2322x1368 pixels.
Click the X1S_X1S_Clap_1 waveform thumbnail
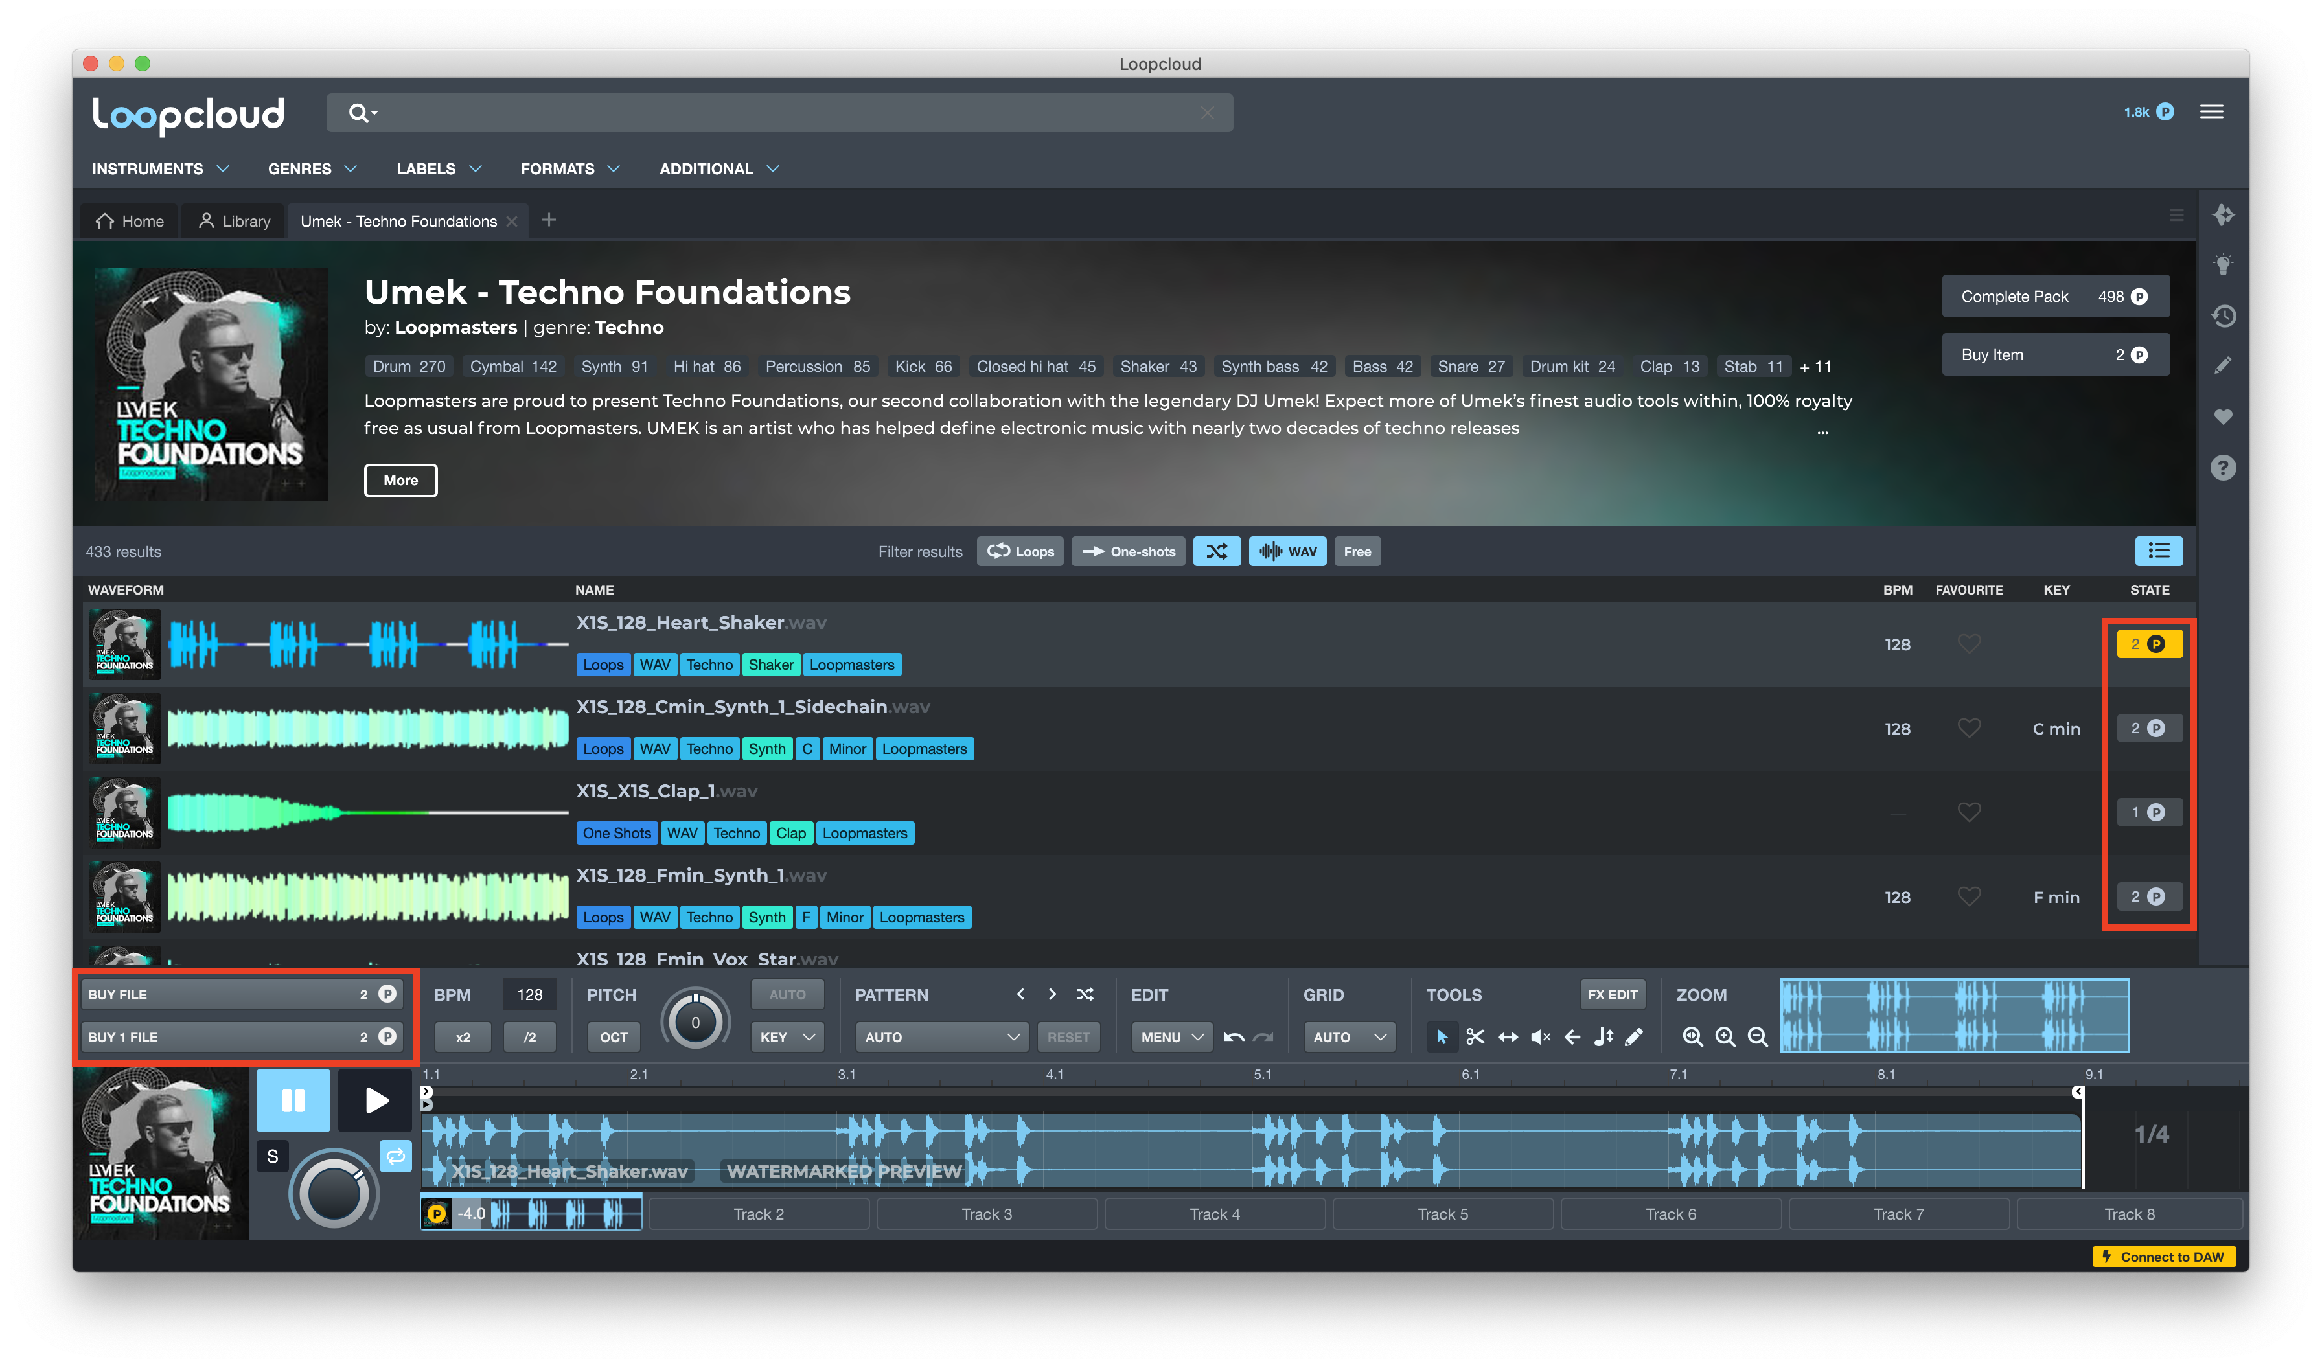368,812
